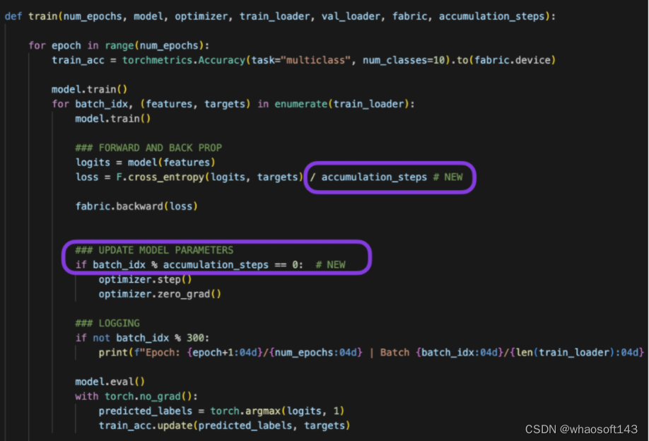This screenshot has width=649, height=441.
Task: Click 'train_acc.update(predicted_labels, targets)' line
Action: click(224, 425)
